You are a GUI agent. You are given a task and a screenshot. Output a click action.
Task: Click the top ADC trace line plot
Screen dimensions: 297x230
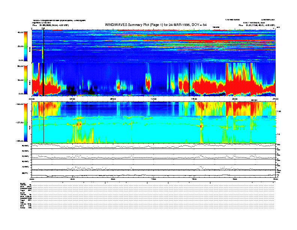153,146
